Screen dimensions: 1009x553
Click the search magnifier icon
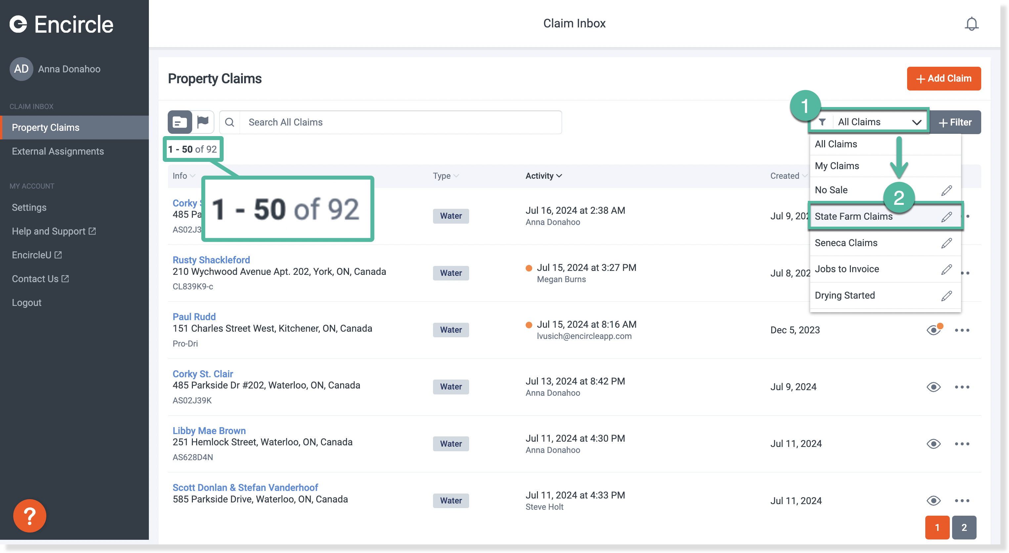(x=230, y=122)
